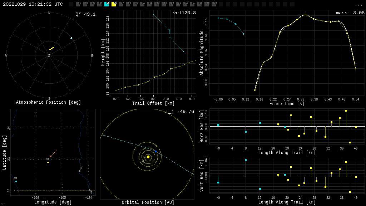The image size is (366, 206).
Task: Open the three-dots menu at top right
Action: point(359,5)
